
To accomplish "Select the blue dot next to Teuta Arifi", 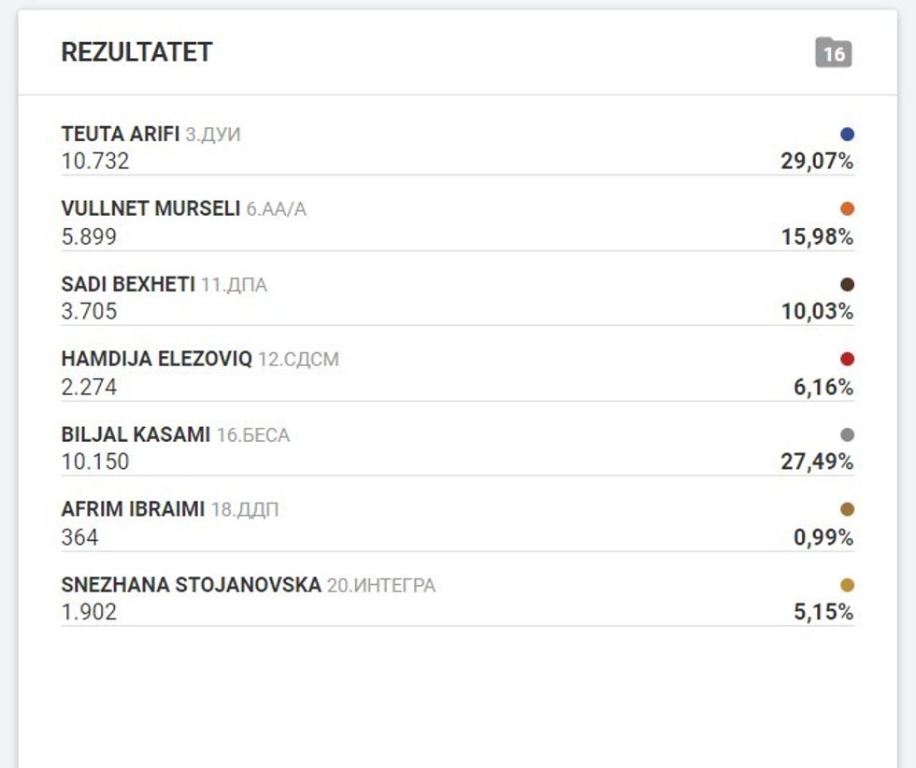I will click(x=847, y=134).
